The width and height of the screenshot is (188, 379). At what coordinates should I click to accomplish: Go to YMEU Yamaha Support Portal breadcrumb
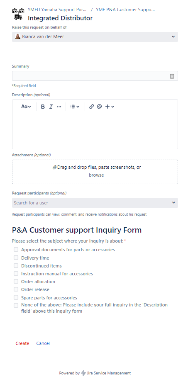[57, 10]
